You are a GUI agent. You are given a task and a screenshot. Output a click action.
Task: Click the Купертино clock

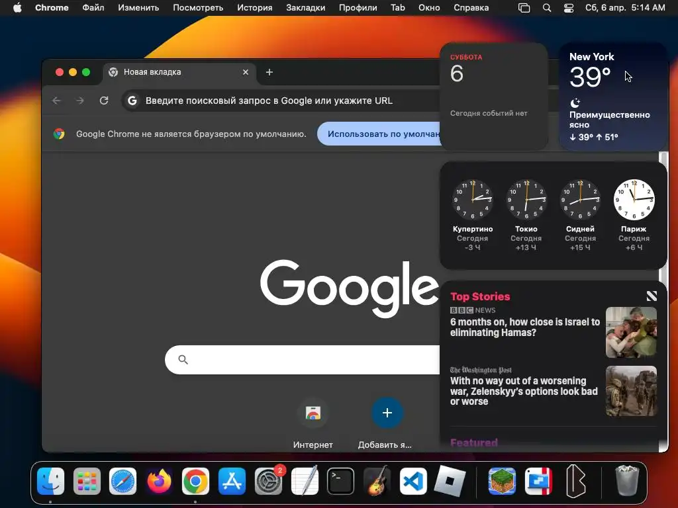coord(472,199)
